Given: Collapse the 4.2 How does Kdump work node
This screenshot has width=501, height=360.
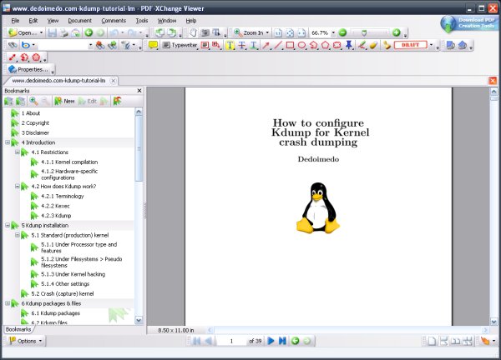Looking at the screenshot, I should pyautogui.click(x=17, y=186).
